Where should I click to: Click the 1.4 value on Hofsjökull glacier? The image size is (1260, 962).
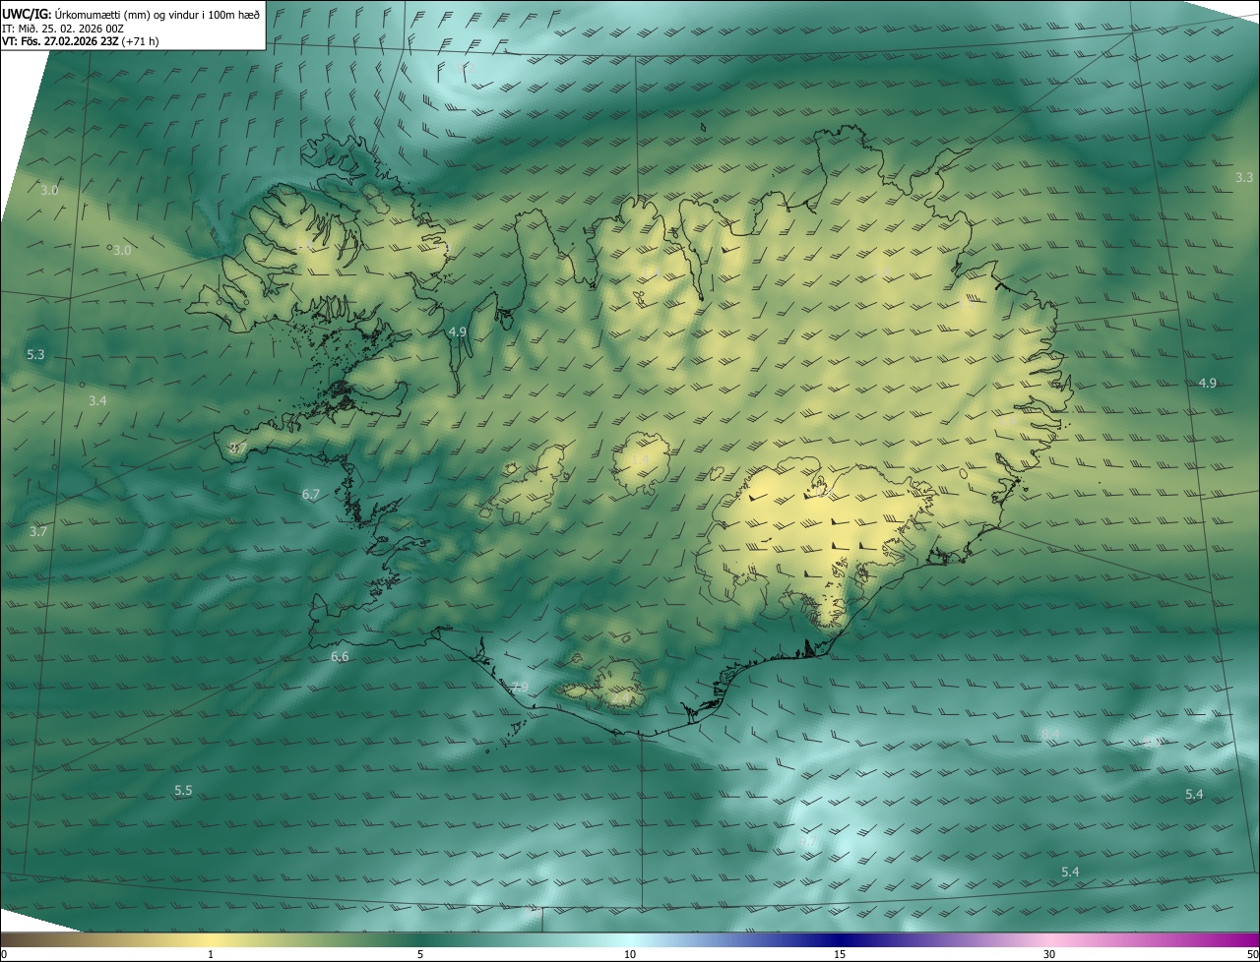click(640, 459)
